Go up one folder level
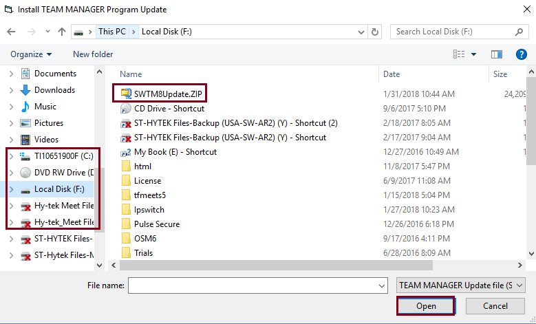The height and width of the screenshot is (324, 536). [x=62, y=32]
